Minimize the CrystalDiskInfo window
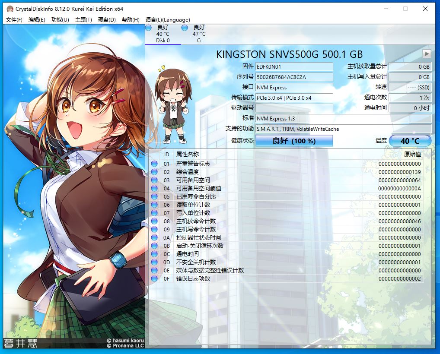Screen dimensions: 440x354 pyautogui.click(x=386, y=9)
